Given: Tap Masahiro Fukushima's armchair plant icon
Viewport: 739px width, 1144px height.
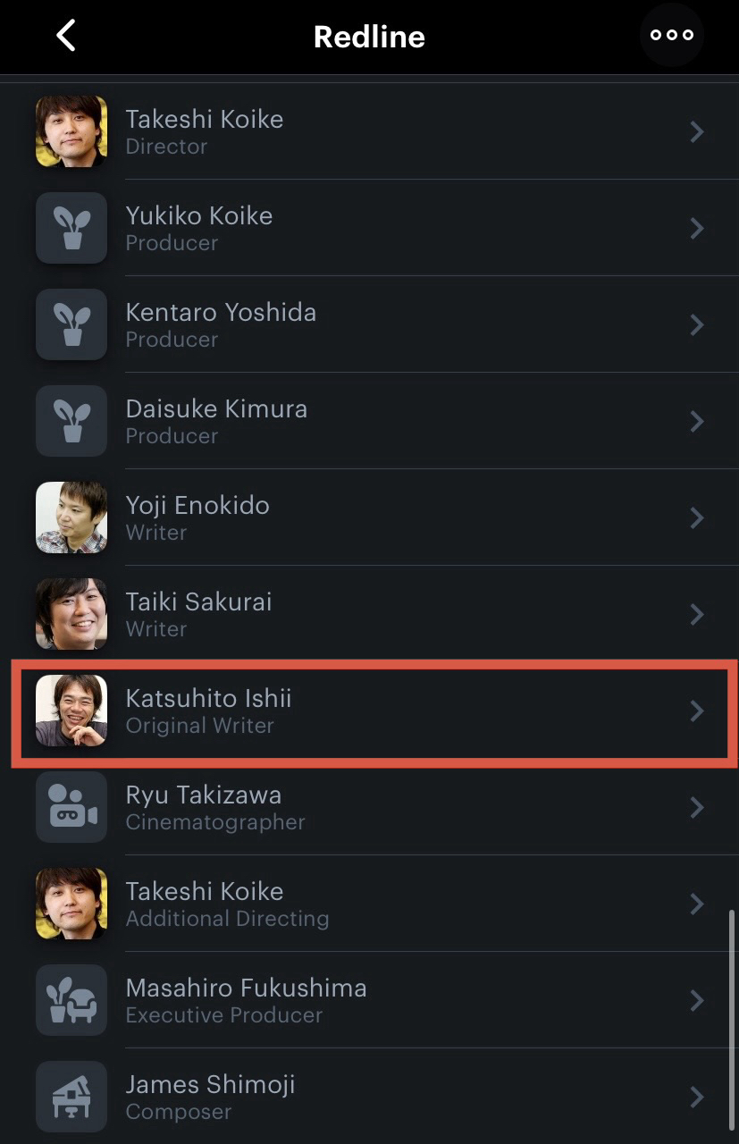Looking at the screenshot, I should [71, 1000].
